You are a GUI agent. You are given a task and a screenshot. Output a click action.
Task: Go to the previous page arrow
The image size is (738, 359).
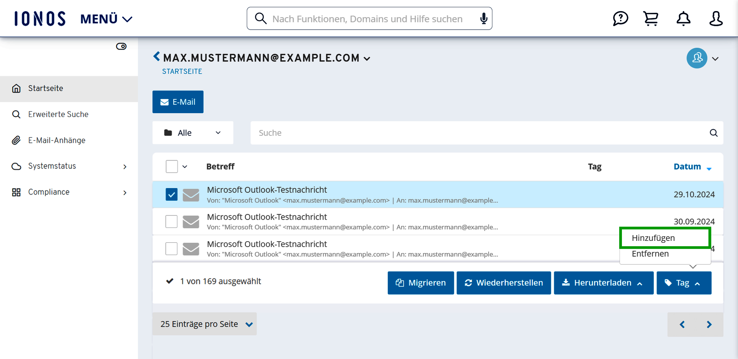pyautogui.click(x=682, y=324)
